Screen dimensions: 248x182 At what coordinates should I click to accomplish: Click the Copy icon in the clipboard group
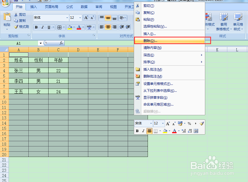[16, 21]
